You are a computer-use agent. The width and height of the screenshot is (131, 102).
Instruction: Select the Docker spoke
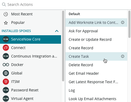tap(30, 65)
